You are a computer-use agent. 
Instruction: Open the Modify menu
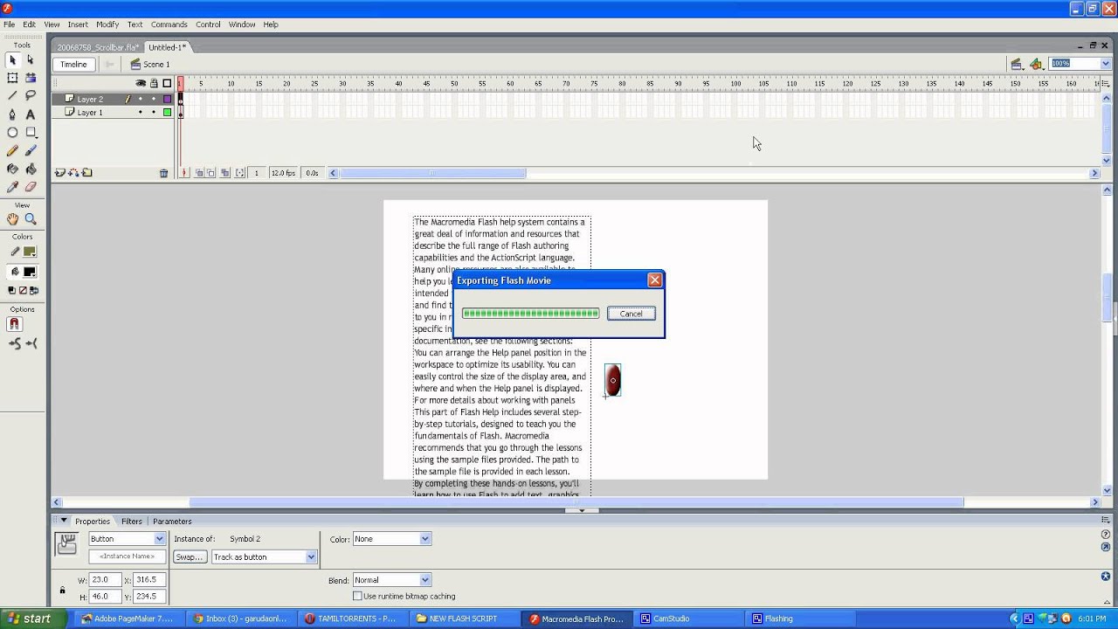click(107, 24)
